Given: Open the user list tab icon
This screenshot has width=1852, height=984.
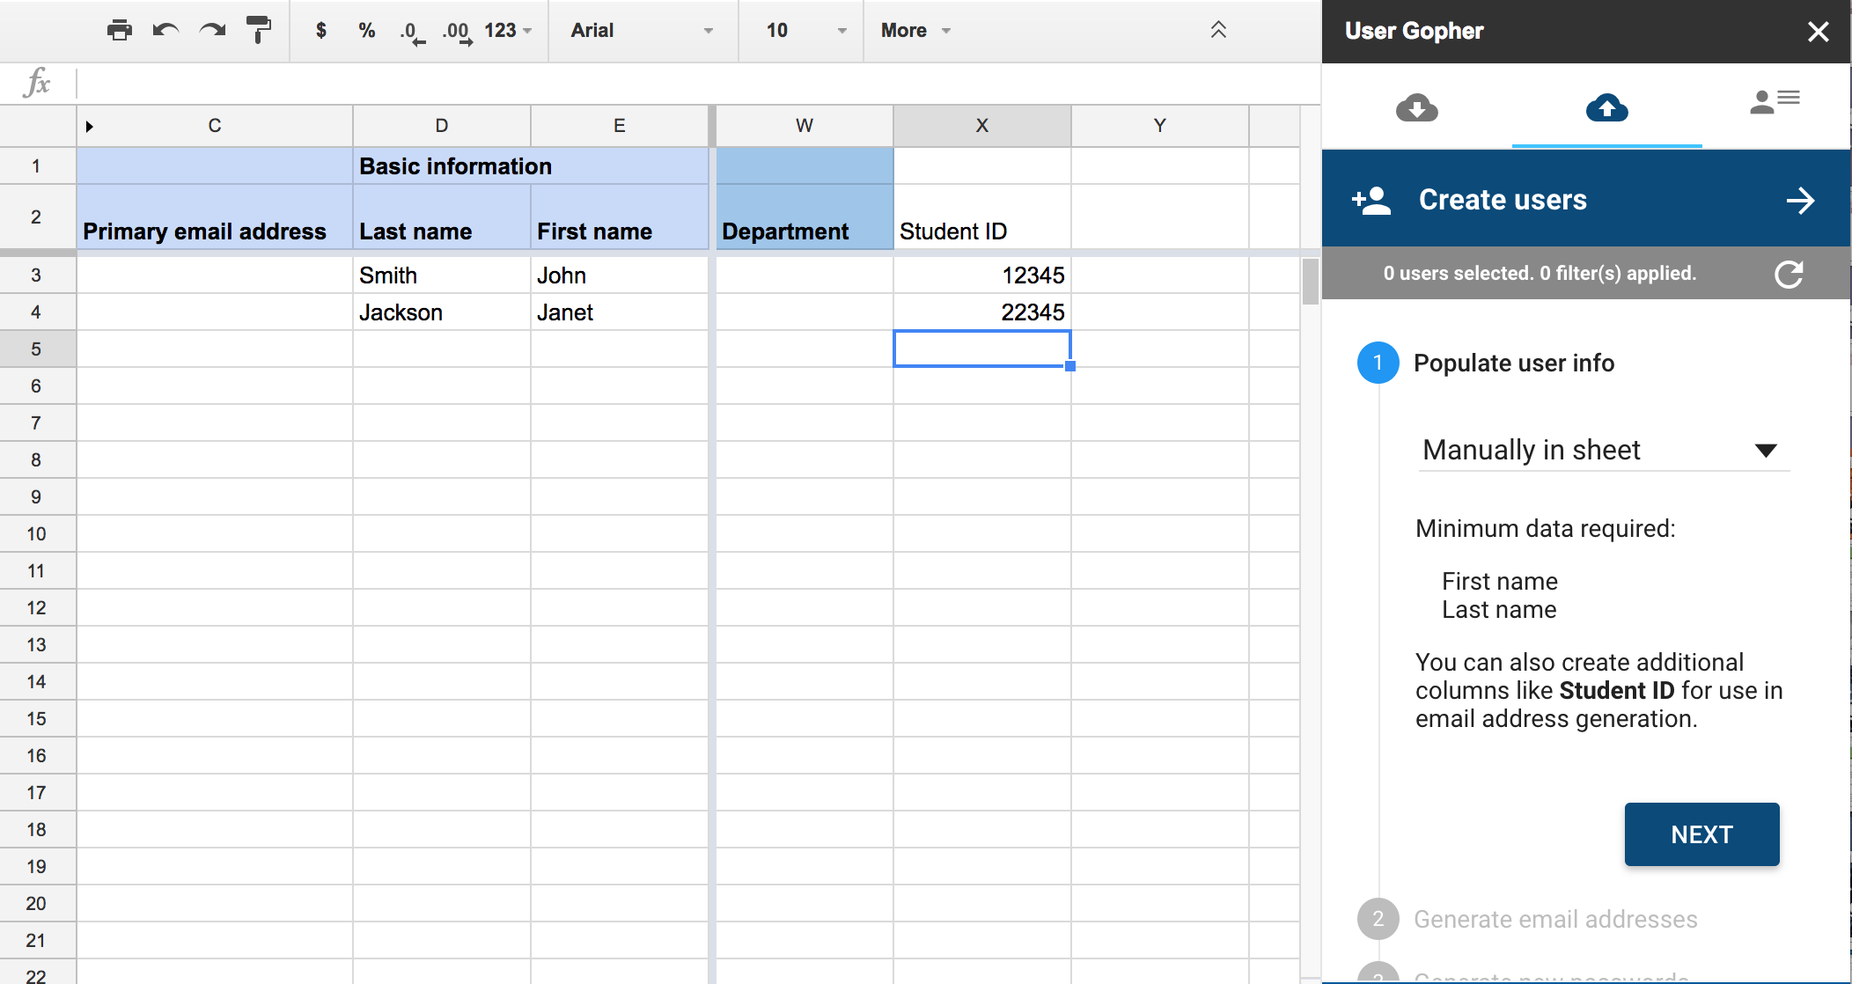Looking at the screenshot, I should click(x=1774, y=102).
